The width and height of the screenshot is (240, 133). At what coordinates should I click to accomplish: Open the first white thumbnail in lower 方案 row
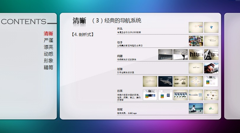click(x=150, y=95)
